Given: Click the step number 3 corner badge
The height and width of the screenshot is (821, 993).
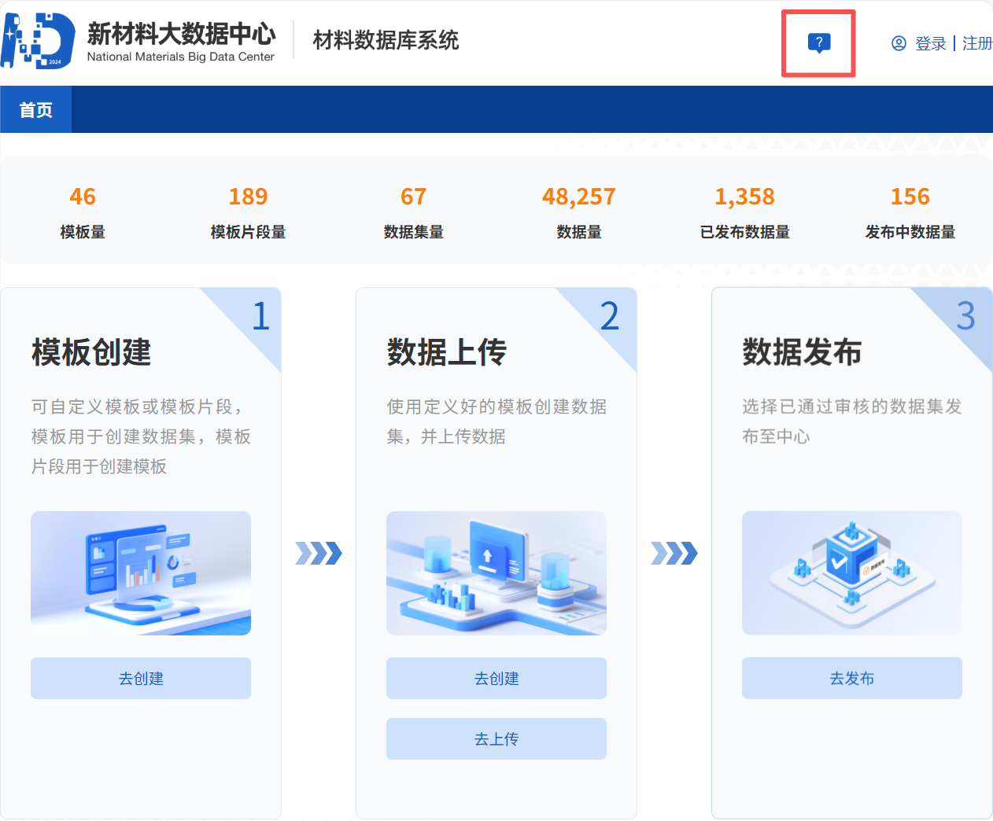Looking at the screenshot, I should tap(965, 316).
